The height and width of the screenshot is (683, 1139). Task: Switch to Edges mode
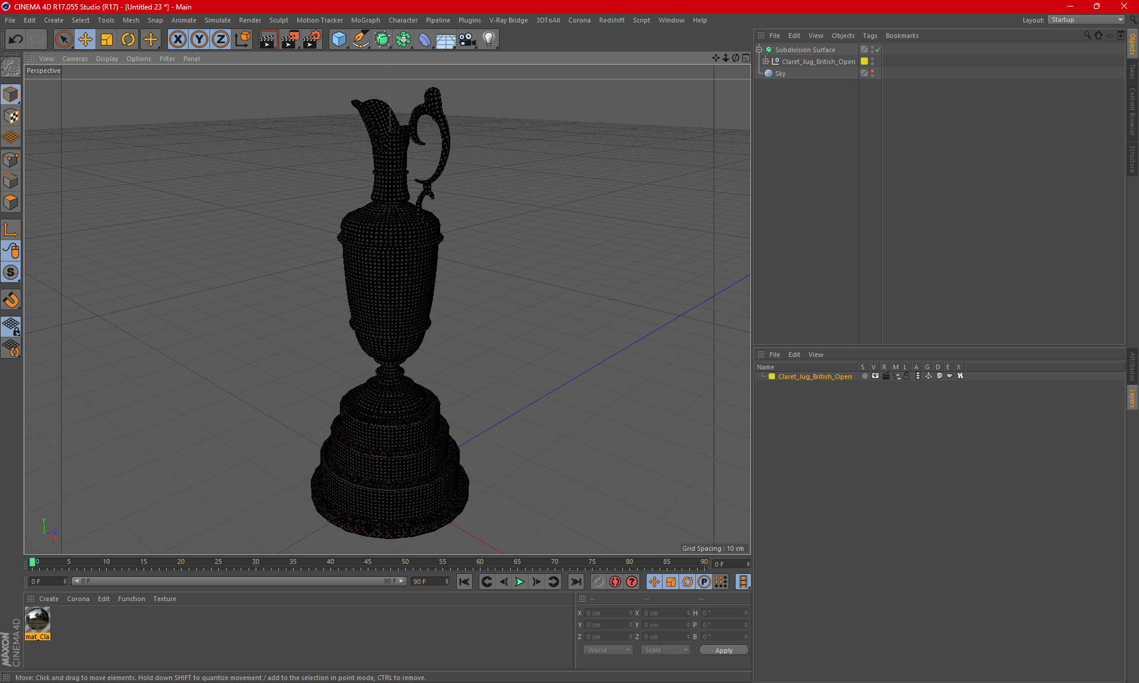(x=11, y=181)
